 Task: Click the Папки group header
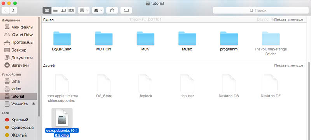48,19
